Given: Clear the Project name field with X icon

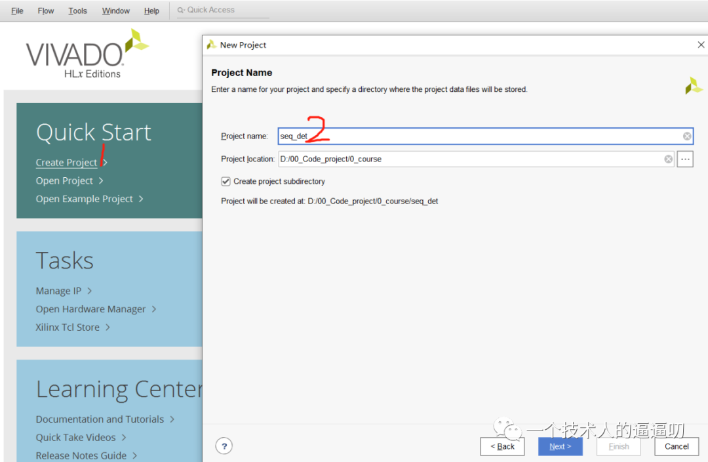Looking at the screenshot, I should tap(687, 136).
